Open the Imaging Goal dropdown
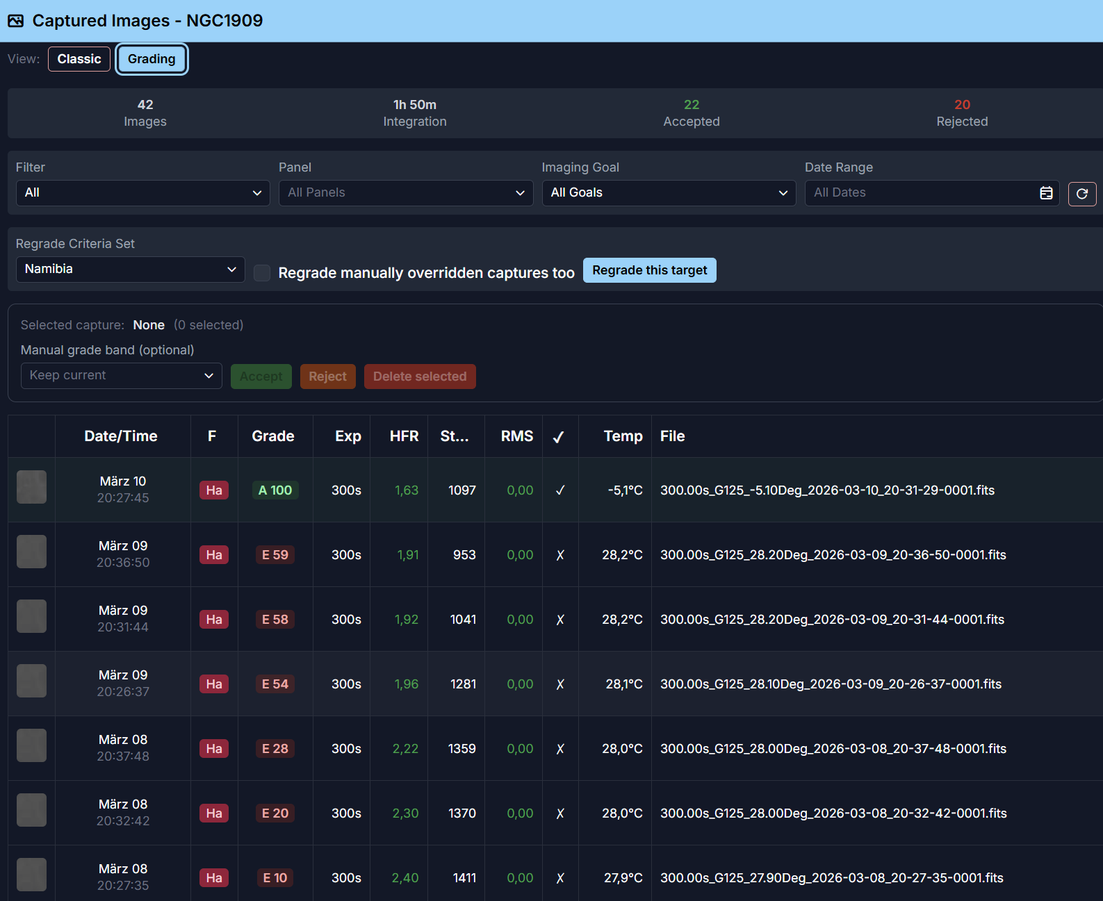Viewport: 1103px width, 901px height. [668, 193]
